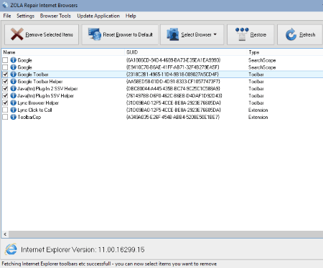Viewport: 323px width, 268px height.
Task: Click the Internet Explorer logo icon
Action: pos(11,249)
